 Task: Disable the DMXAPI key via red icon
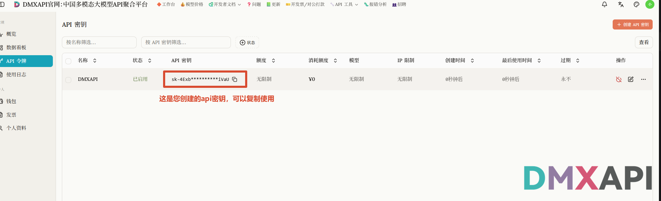619,79
